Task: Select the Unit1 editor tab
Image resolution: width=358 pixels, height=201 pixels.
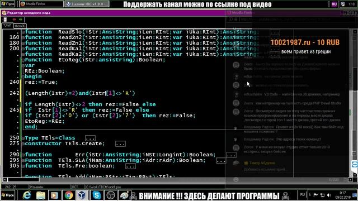Action: click(x=7, y=26)
